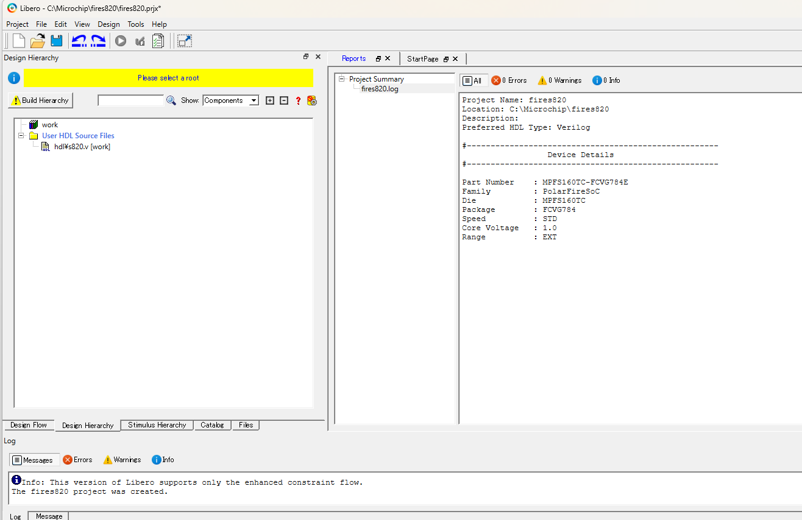Click the Design Hierarchy search field
This screenshot has height=520, width=802.
(x=131, y=100)
